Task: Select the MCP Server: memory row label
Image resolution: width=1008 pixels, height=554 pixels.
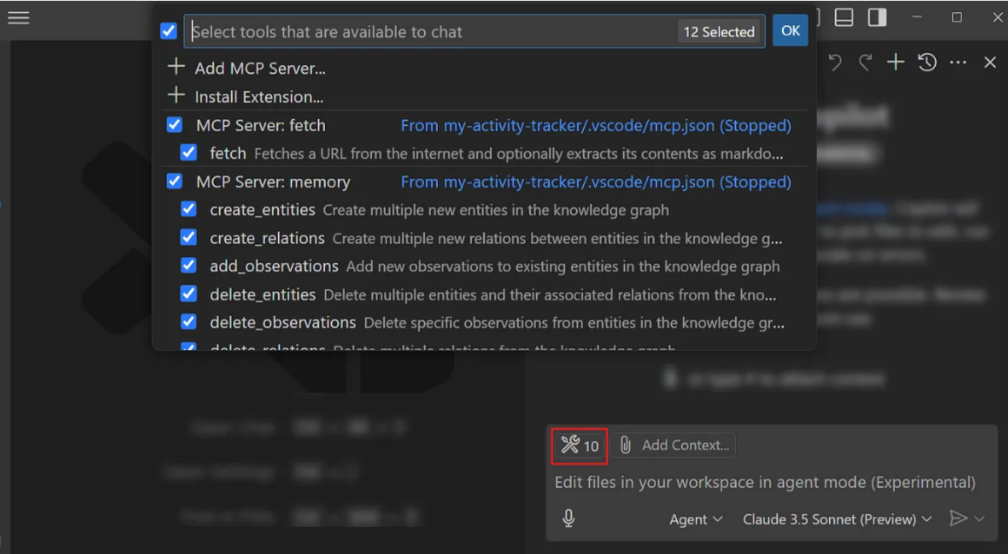Action: (x=273, y=181)
